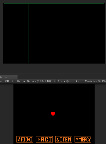The width and height of the screenshot is (106, 144).
Task: Click the bag icon beside ITEM
Action: (x=58, y=139)
